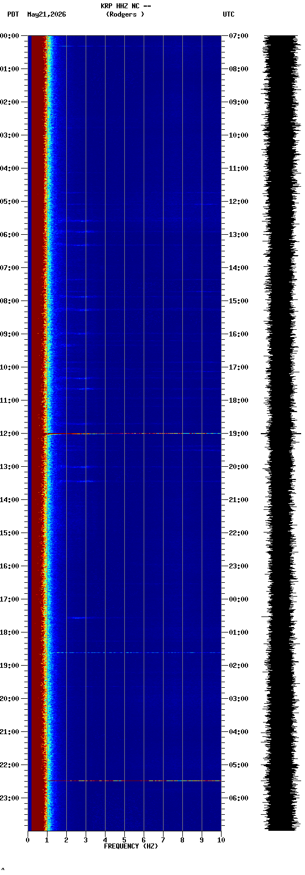Screen dimensions: 305x875
Task: Click the red broadband event line at 12:00 PDT
Action: point(133,434)
